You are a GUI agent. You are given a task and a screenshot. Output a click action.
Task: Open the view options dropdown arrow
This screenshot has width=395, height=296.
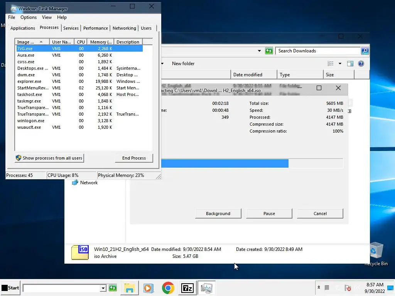click(340, 64)
